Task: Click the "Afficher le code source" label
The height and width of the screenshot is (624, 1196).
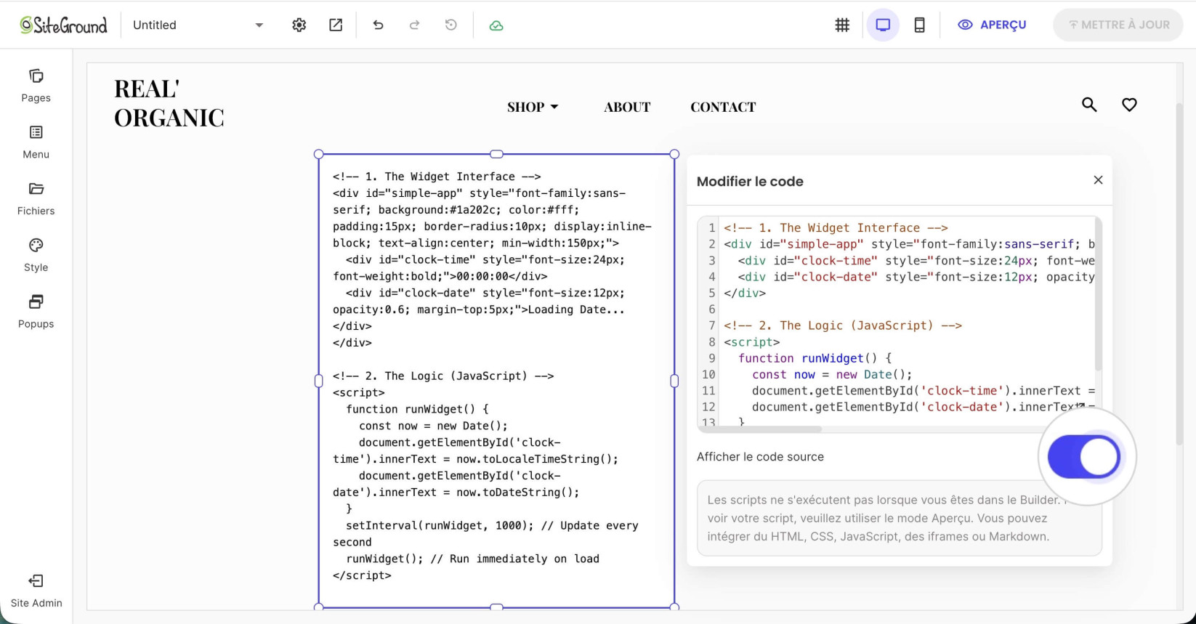Action: coord(760,457)
